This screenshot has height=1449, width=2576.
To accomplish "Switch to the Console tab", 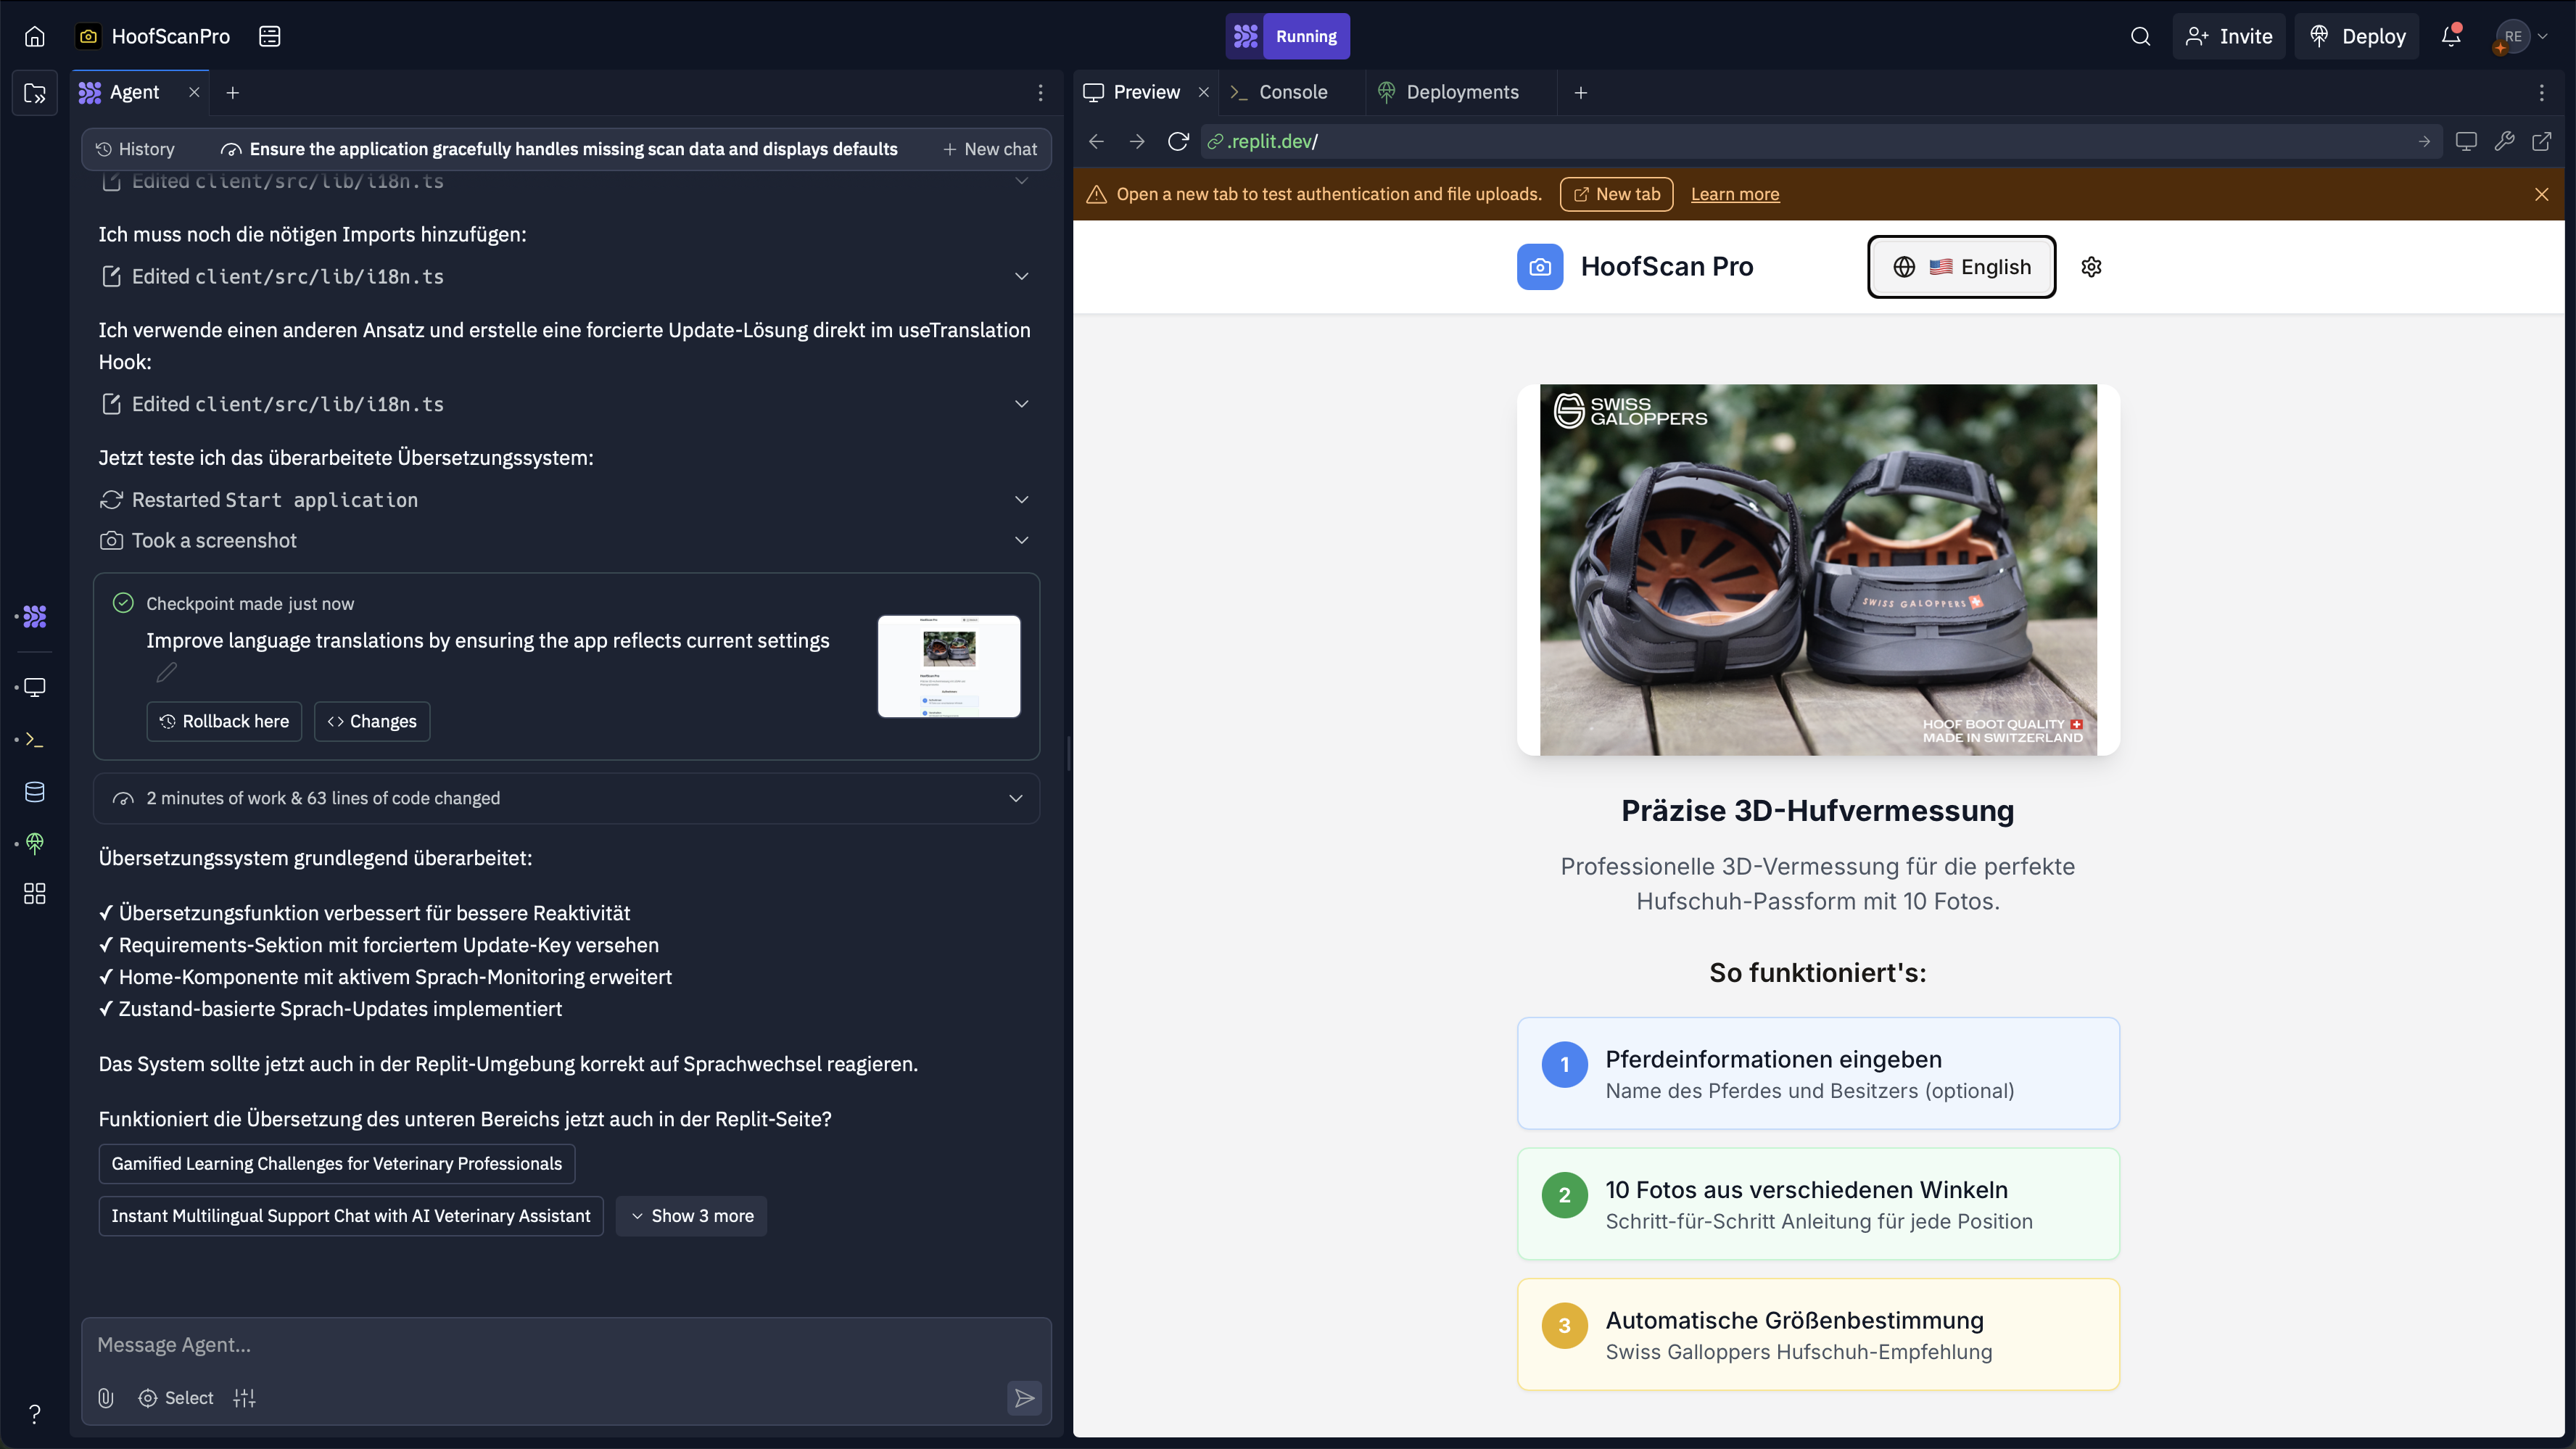I will click(1292, 93).
